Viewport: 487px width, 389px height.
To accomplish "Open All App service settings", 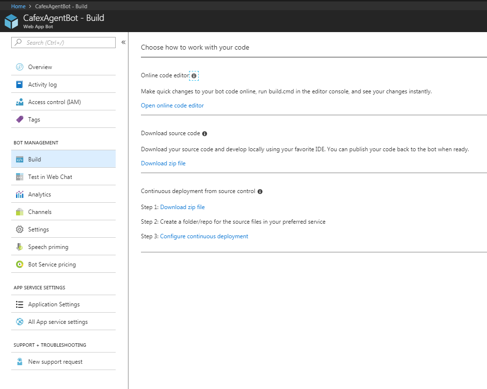I will pyautogui.click(x=58, y=322).
